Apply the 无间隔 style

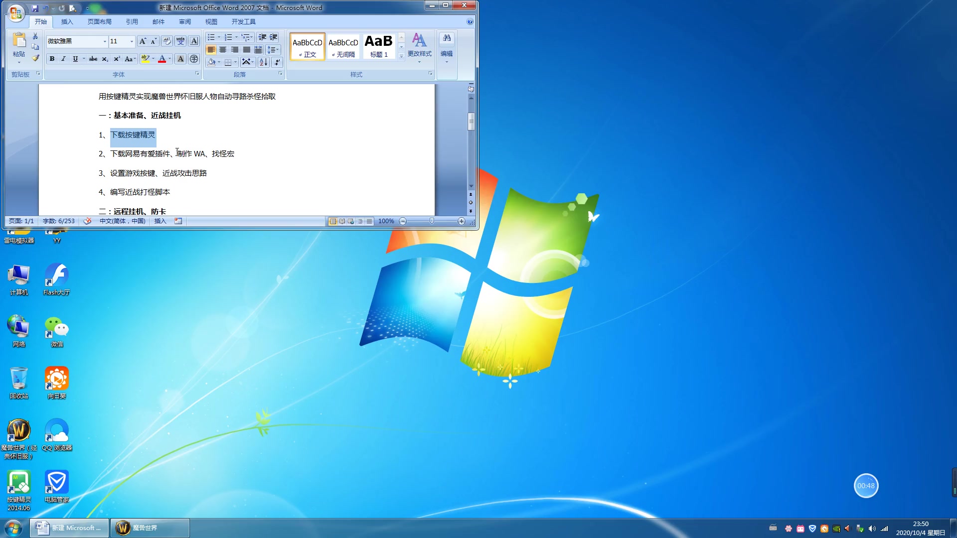click(343, 47)
